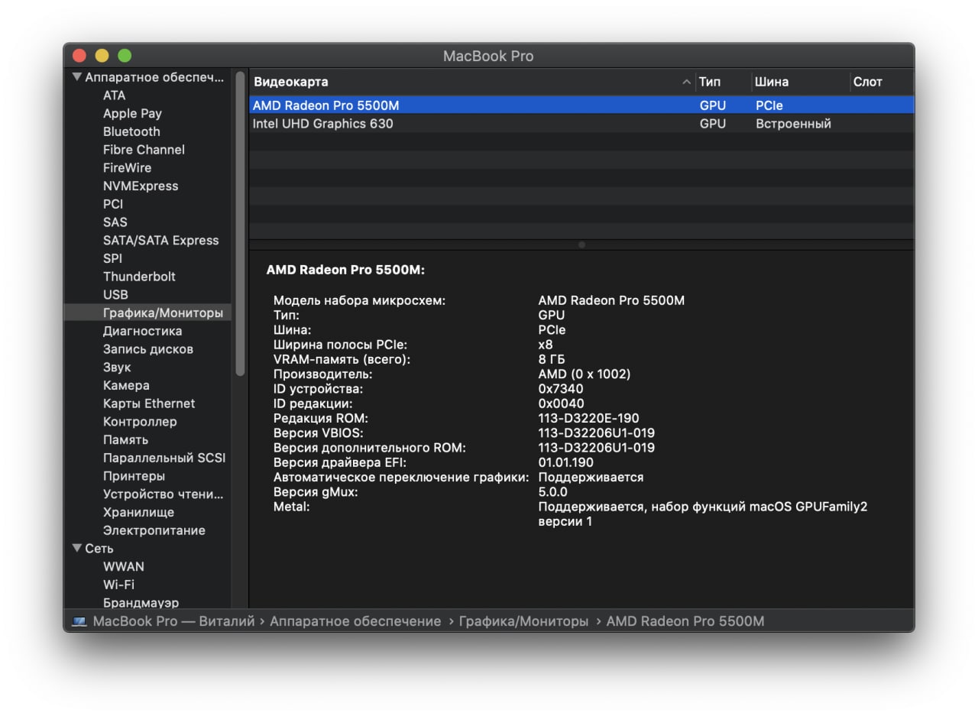
Task: Go to Аппаратное обеспечение in path bar
Action: tap(355, 621)
